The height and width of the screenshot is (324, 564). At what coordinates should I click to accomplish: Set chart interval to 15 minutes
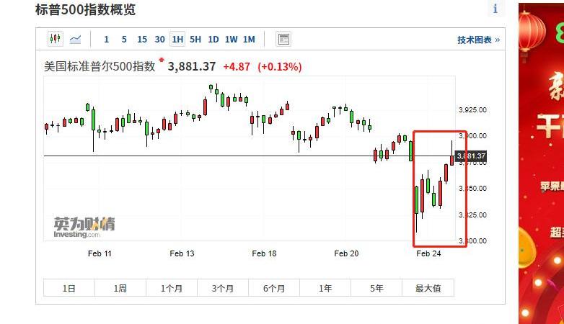(x=142, y=40)
